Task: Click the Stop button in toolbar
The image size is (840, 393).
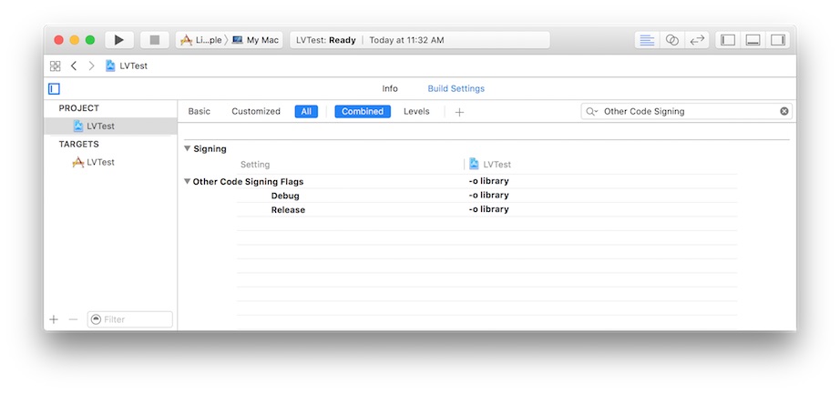Action: [x=154, y=40]
